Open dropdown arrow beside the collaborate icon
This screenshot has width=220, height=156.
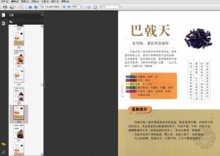[x=15, y=7]
